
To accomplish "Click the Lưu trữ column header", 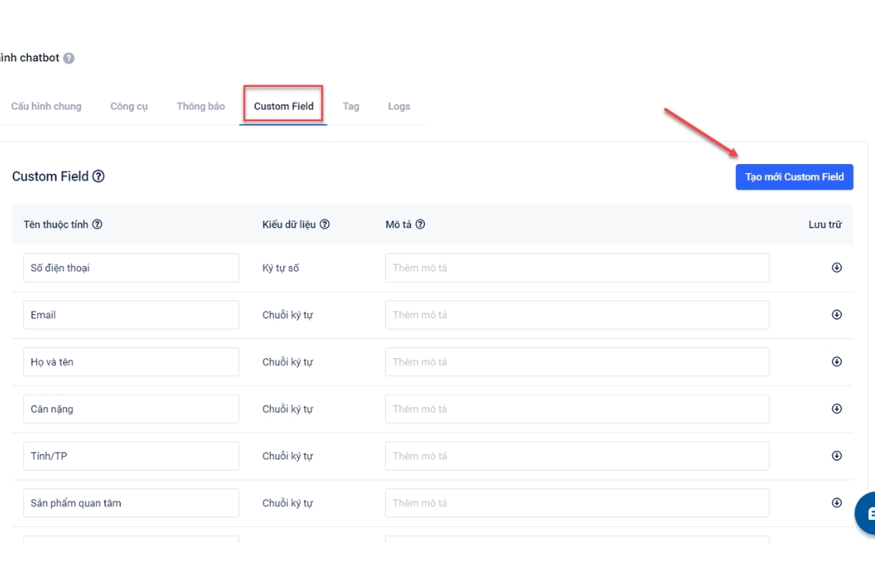I will (x=824, y=225).
